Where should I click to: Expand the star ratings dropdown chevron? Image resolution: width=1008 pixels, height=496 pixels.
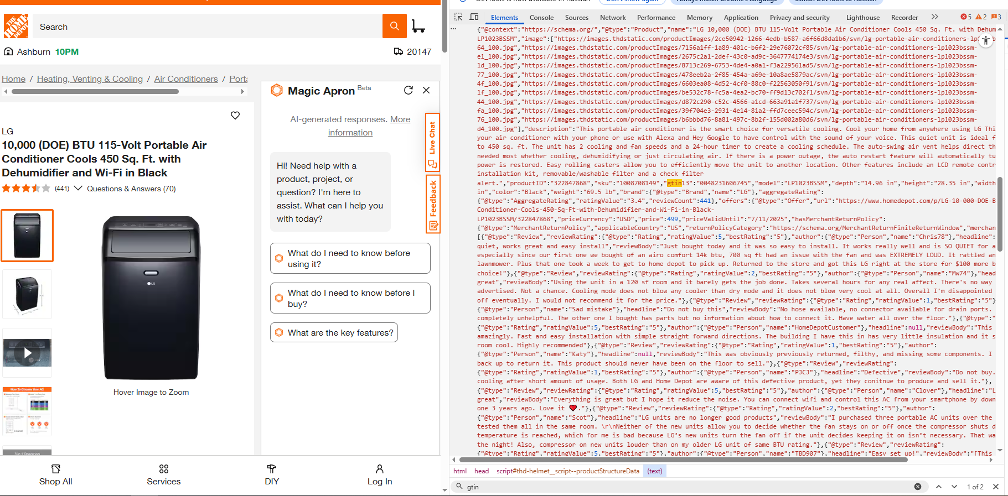coord(78,188)
